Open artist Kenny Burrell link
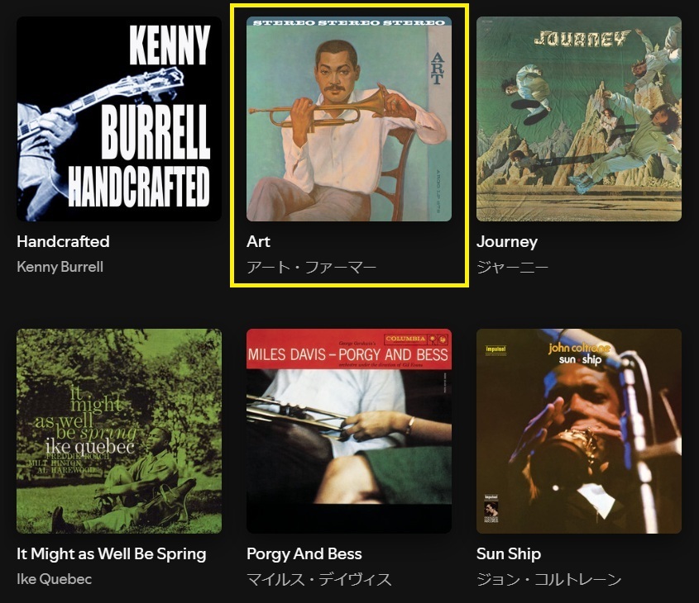This screenshot has height=603, width=699. [x=60, y=267]
